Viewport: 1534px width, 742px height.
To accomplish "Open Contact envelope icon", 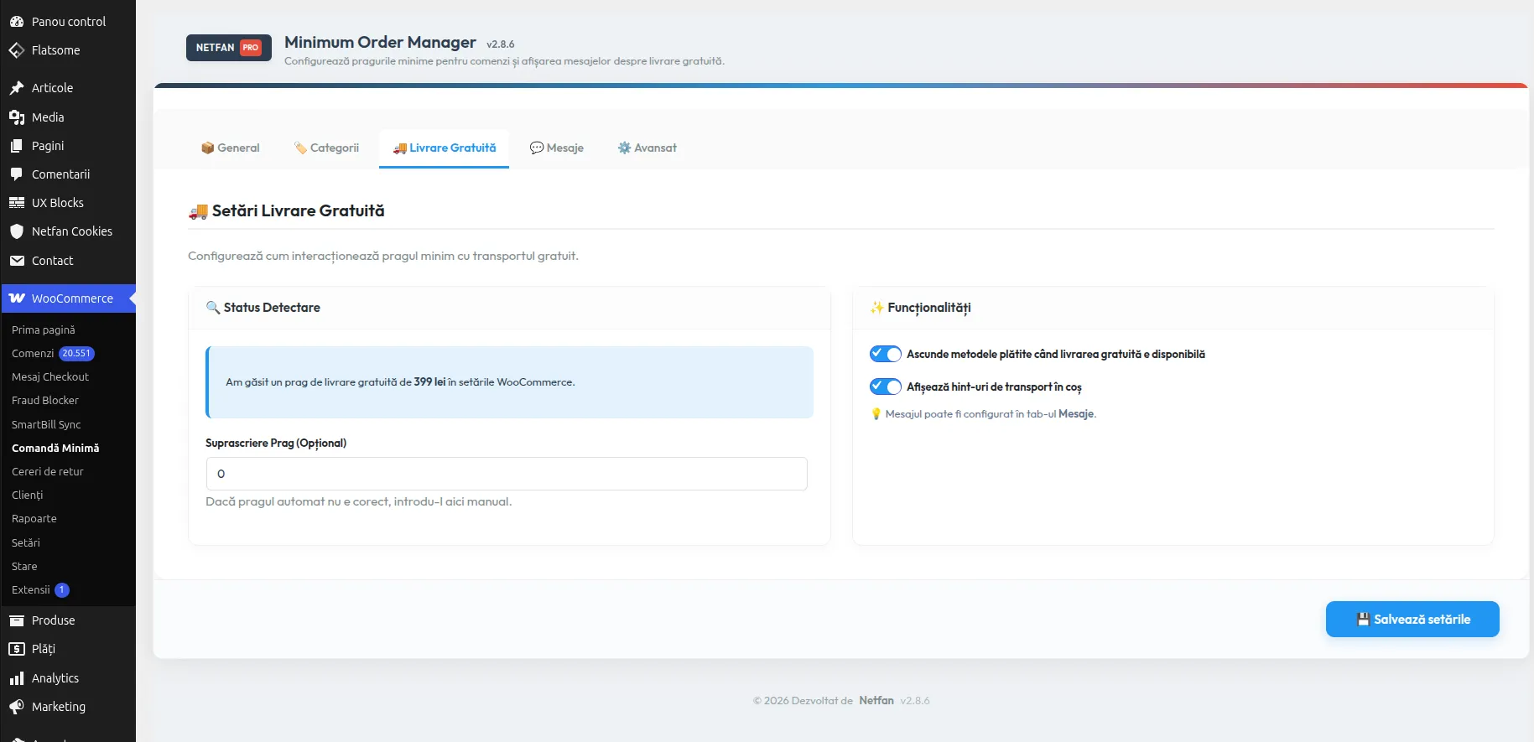I will coord(17,261).
